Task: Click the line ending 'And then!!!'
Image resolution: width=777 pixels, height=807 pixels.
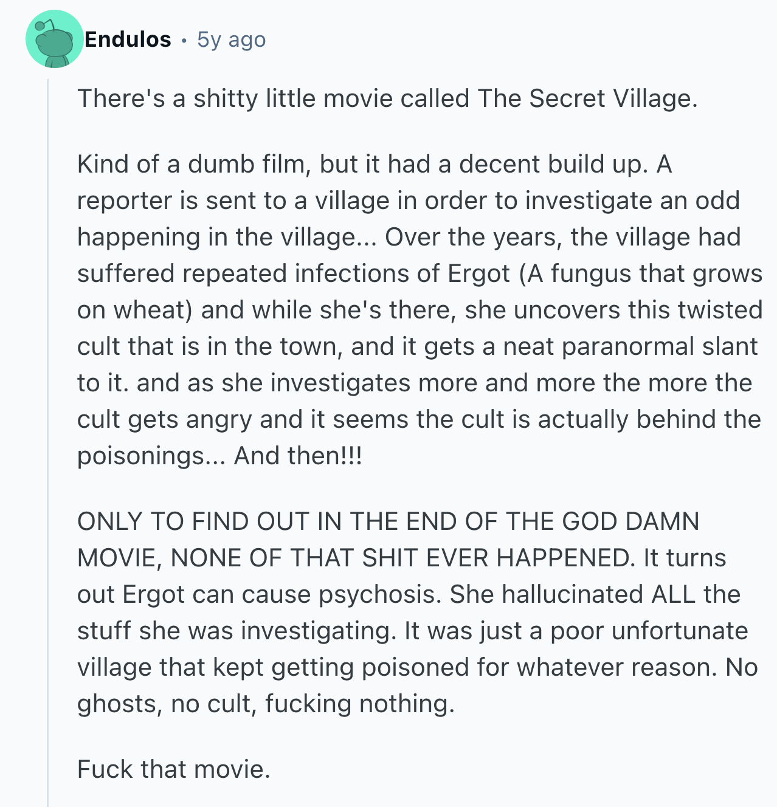Action: tap(219, 456)
